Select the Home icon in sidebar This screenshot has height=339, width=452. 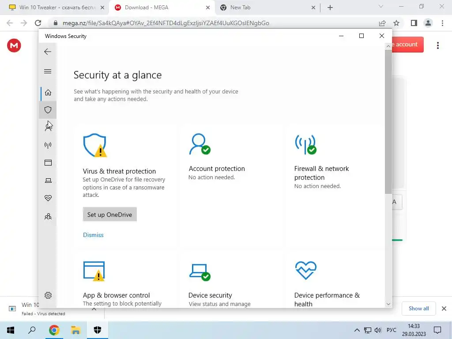coord(48,93)
